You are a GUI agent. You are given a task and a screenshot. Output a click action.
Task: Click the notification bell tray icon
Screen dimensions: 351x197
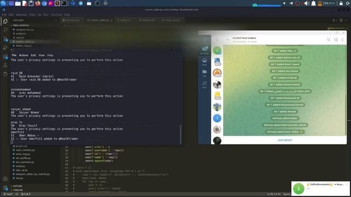tap(313, 3)
